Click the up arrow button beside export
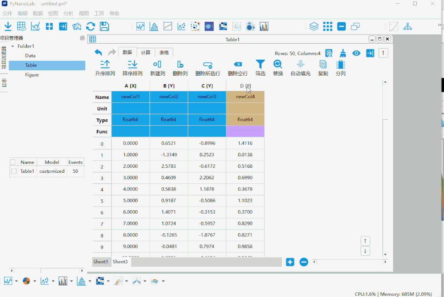Screen dimensions: 444x297 pyautogui.click(x=383, y=53)
